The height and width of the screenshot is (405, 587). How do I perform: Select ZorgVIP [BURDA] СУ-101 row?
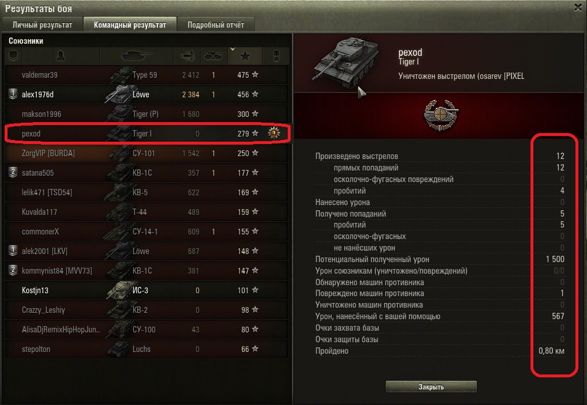(x=146, y=153)
